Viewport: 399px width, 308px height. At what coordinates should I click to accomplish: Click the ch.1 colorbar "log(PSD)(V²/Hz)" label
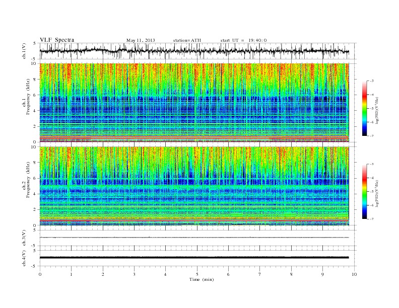tap(377, 110)
